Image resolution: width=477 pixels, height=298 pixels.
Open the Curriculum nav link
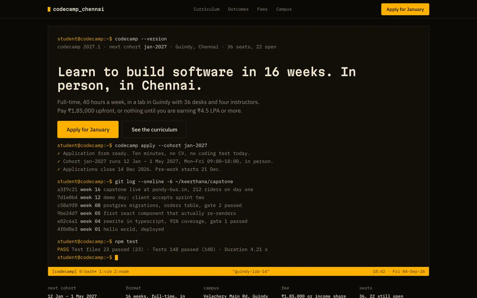coord(206,9)
